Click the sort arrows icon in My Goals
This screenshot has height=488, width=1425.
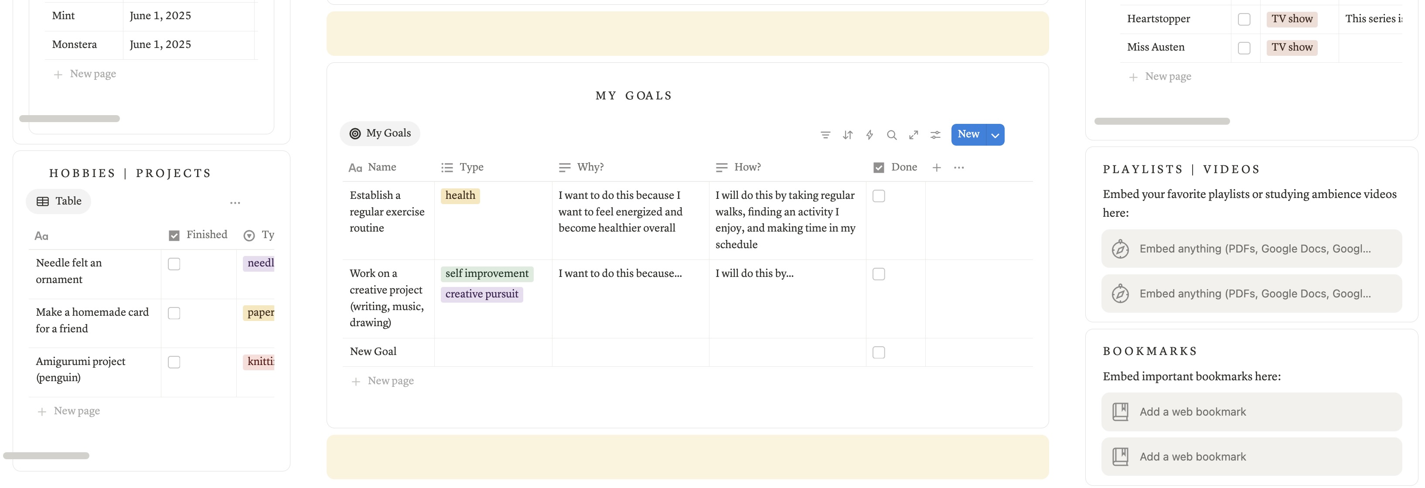coord(848,135)
